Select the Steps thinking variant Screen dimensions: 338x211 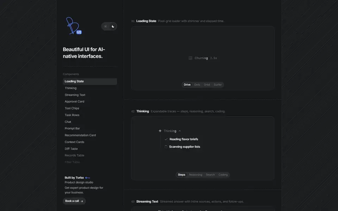click(182, 175)
